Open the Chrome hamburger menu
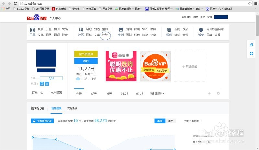This screenshot has width=259, height=150. [x=256, y=3]
